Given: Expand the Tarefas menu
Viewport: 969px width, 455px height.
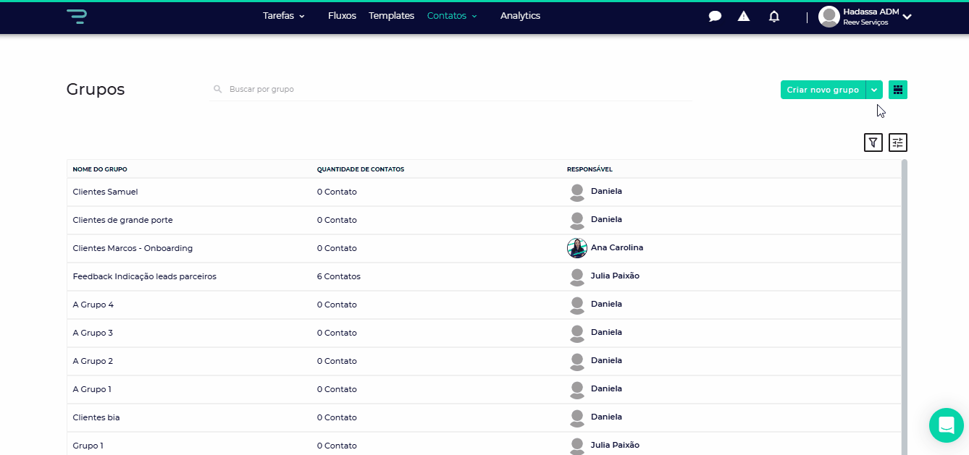Looking at the screenshot, I should [x=283, y=16].
